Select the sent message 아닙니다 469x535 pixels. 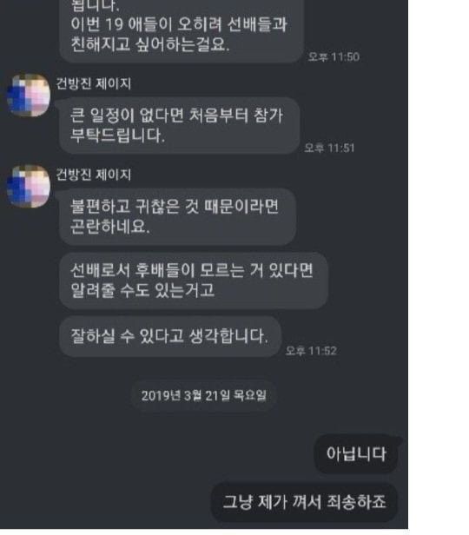pyautogui.click(x=356, y=453)
